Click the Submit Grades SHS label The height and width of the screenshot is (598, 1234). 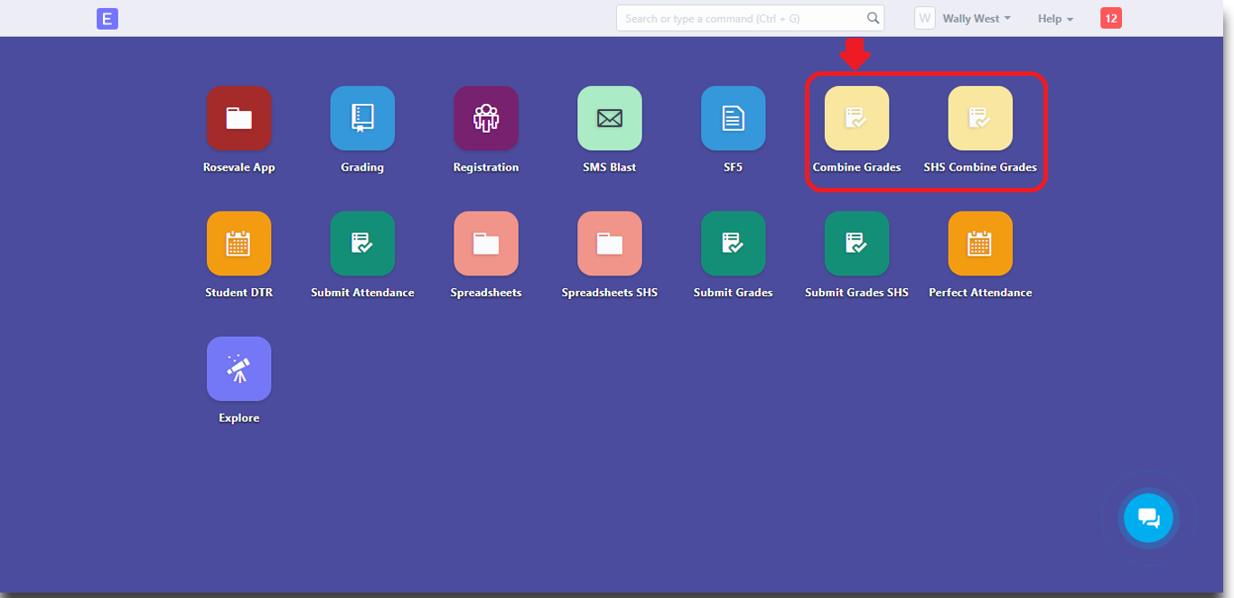857,293
